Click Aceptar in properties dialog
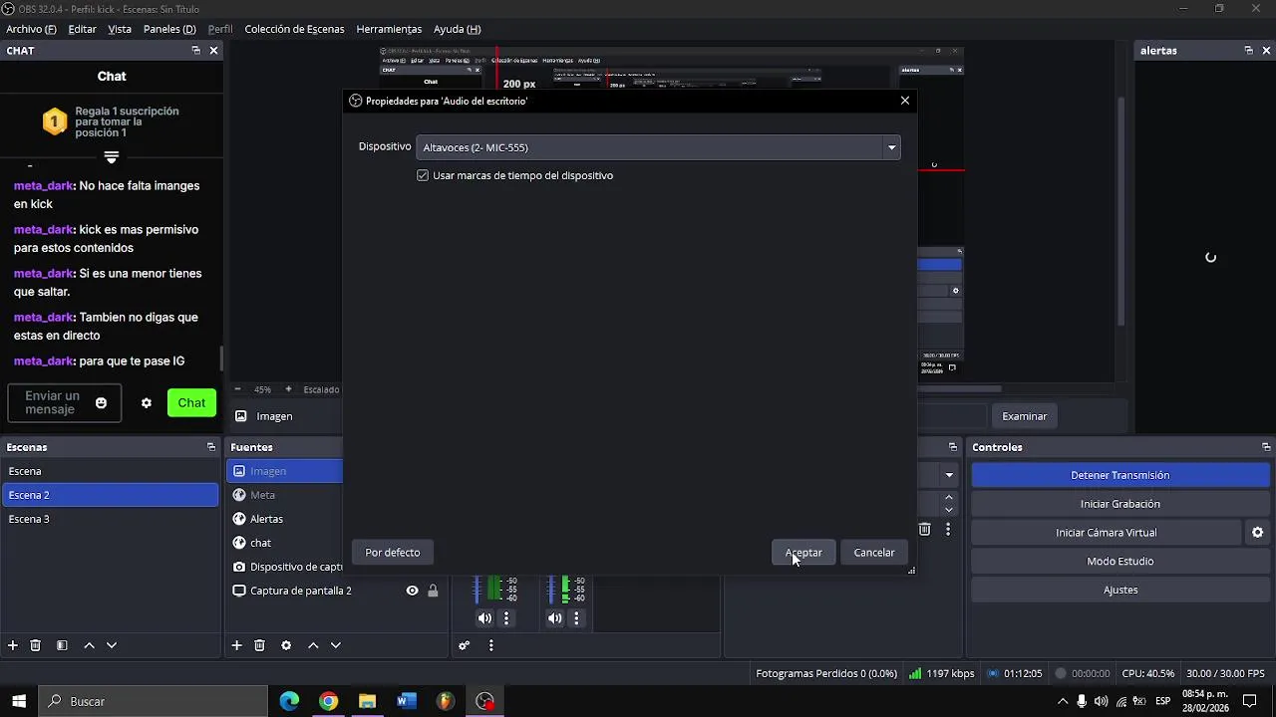1276x717 pixels. click(x=803, y=553)
